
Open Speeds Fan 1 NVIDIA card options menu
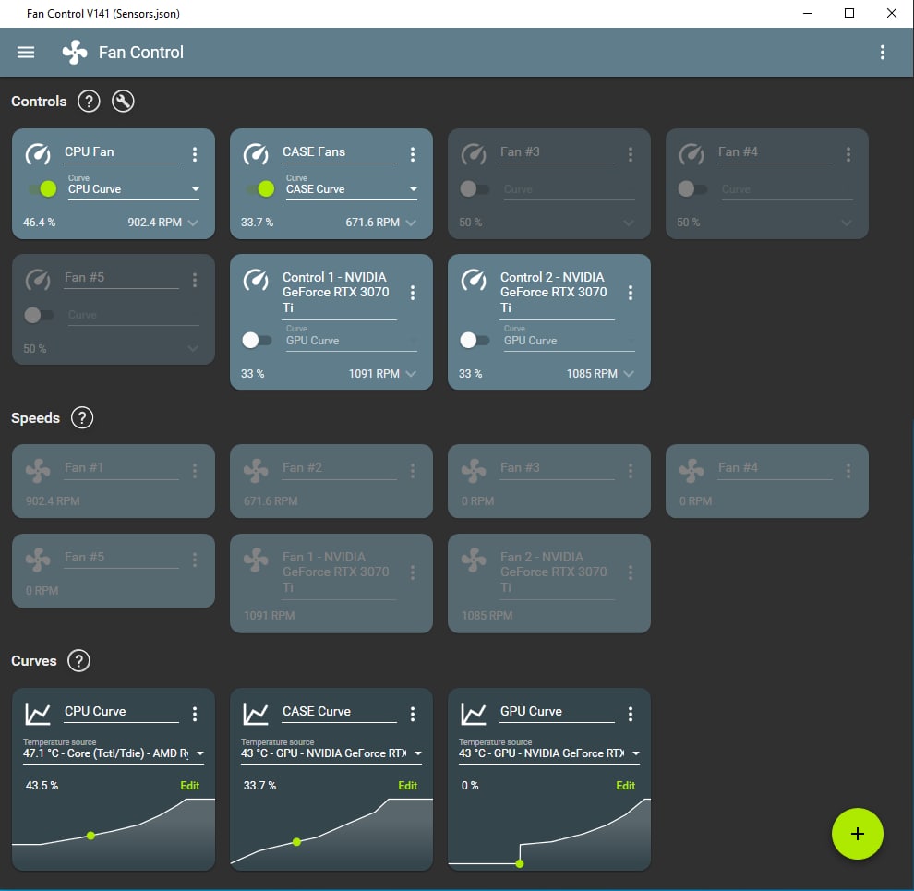(x=413, y=572)
